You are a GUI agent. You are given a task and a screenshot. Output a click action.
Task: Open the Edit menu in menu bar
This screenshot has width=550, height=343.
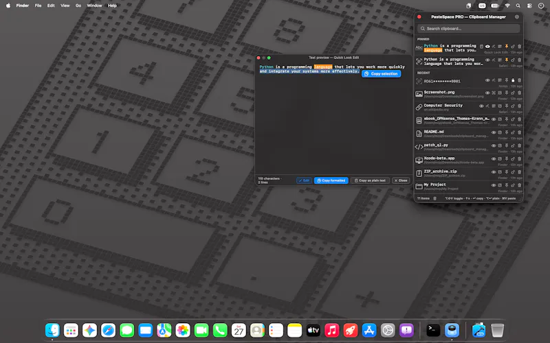51,5
